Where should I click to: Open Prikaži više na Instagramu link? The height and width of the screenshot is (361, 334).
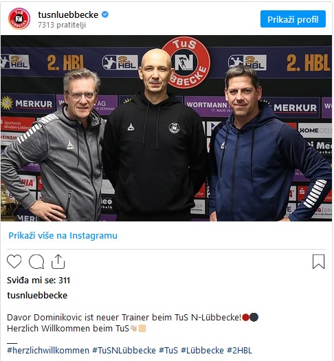pos(63,236)
